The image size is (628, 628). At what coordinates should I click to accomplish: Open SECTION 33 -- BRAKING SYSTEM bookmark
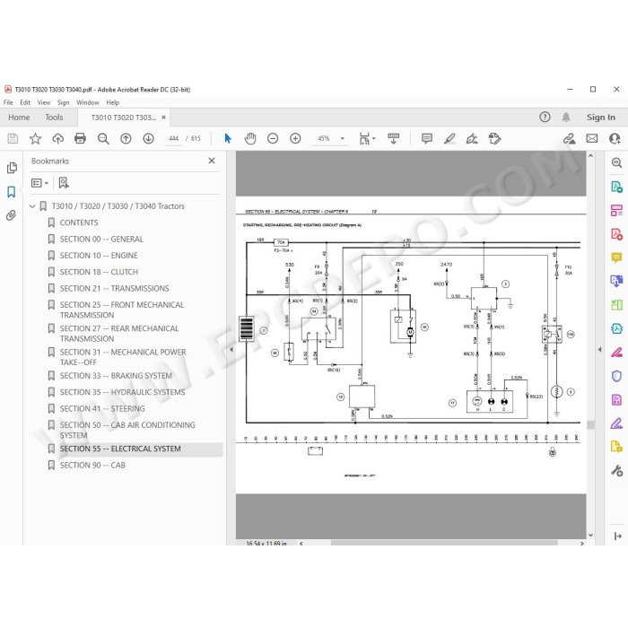pos(116,376)
